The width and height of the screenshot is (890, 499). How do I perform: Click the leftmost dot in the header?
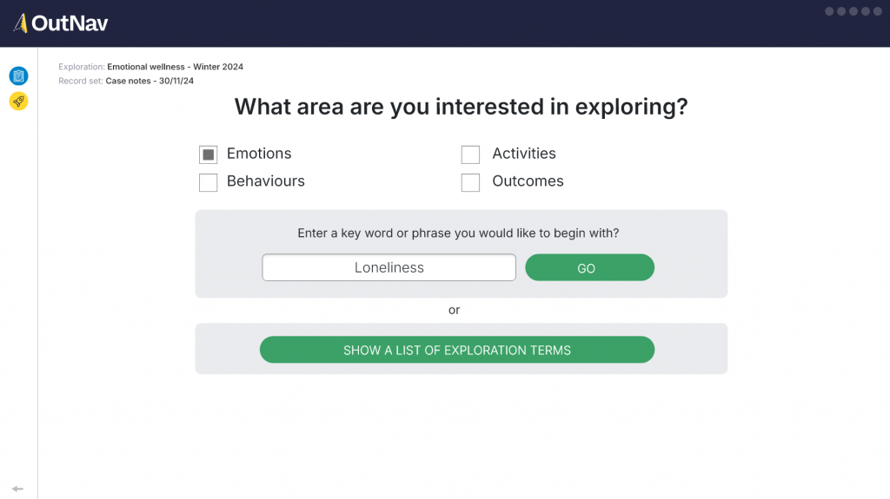click(829, 11)
